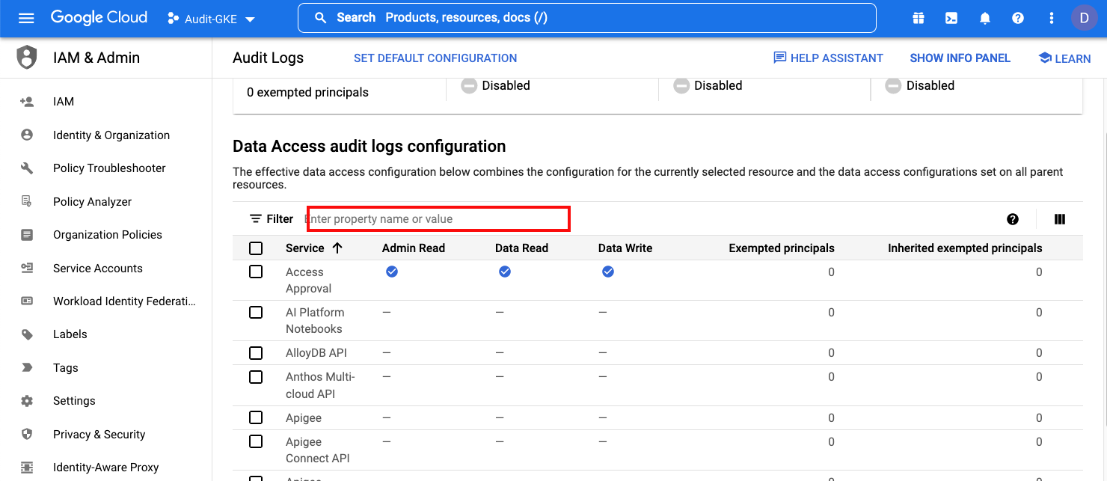
Task: Go to Service Accounts in sidebar
Action: (97, 269)
